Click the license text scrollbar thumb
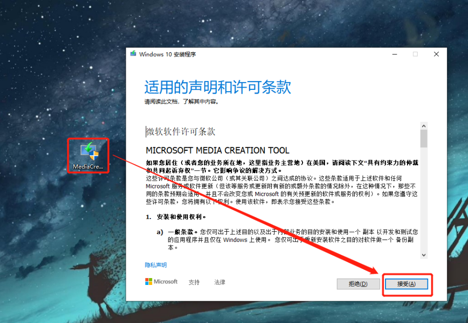The width and height of the screenshot is (468, 323). click(x=424, y=138)
